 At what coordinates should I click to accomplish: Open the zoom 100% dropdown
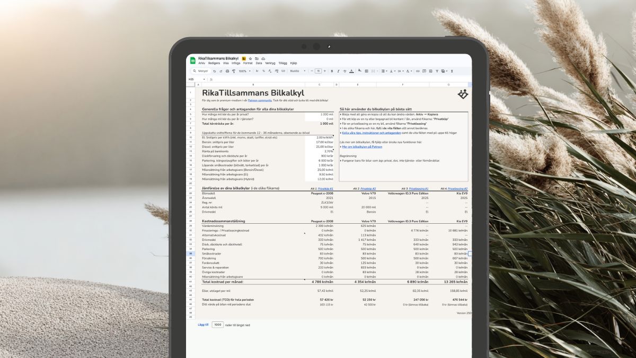click(244, 71)
